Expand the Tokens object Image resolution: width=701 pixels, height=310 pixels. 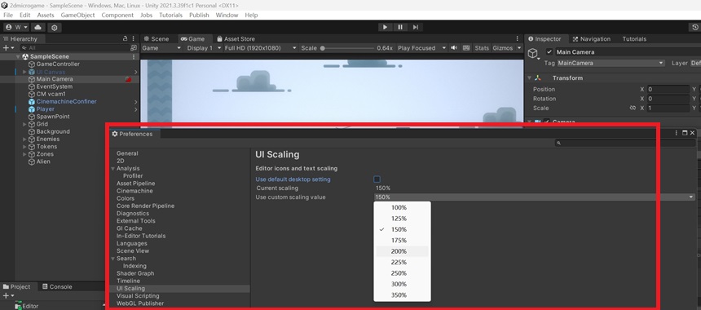24,146
